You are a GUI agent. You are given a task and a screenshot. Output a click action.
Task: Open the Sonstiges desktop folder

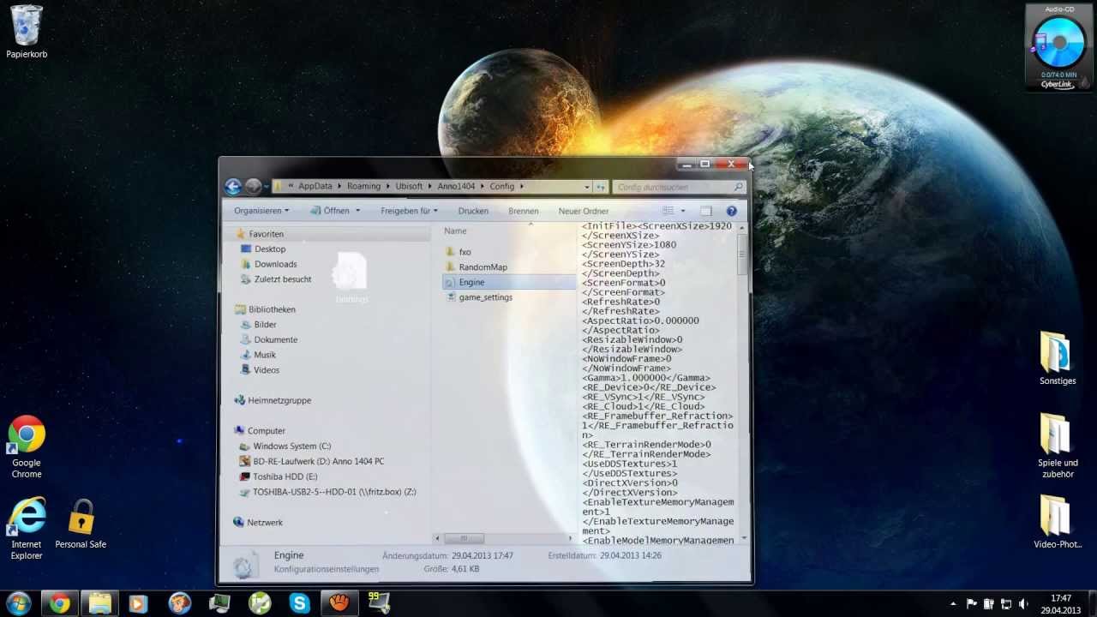tap(1058, 358)
